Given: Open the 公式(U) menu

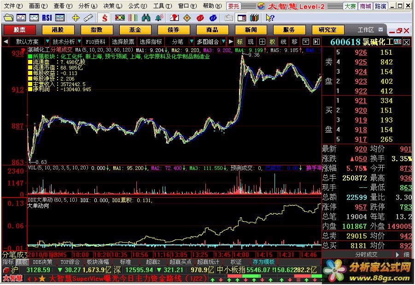Looking at the screenshot, I should tap(138, 6).
